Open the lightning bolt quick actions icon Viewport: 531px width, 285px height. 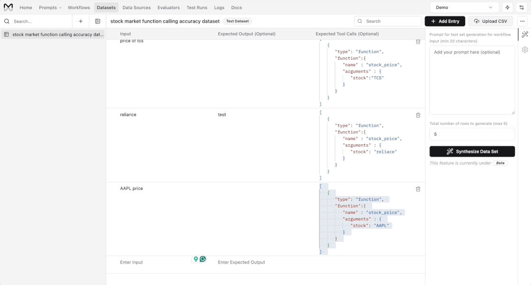(x=507, y=8)
